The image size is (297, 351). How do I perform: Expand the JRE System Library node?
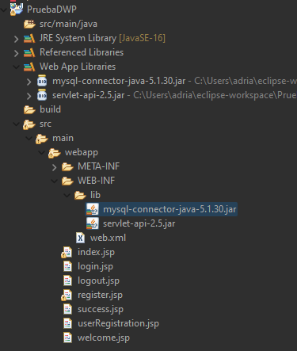click(17, 39)
